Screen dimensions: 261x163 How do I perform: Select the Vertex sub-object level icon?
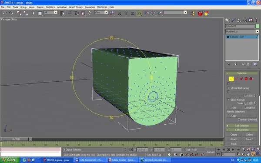[x=231, y=79]
